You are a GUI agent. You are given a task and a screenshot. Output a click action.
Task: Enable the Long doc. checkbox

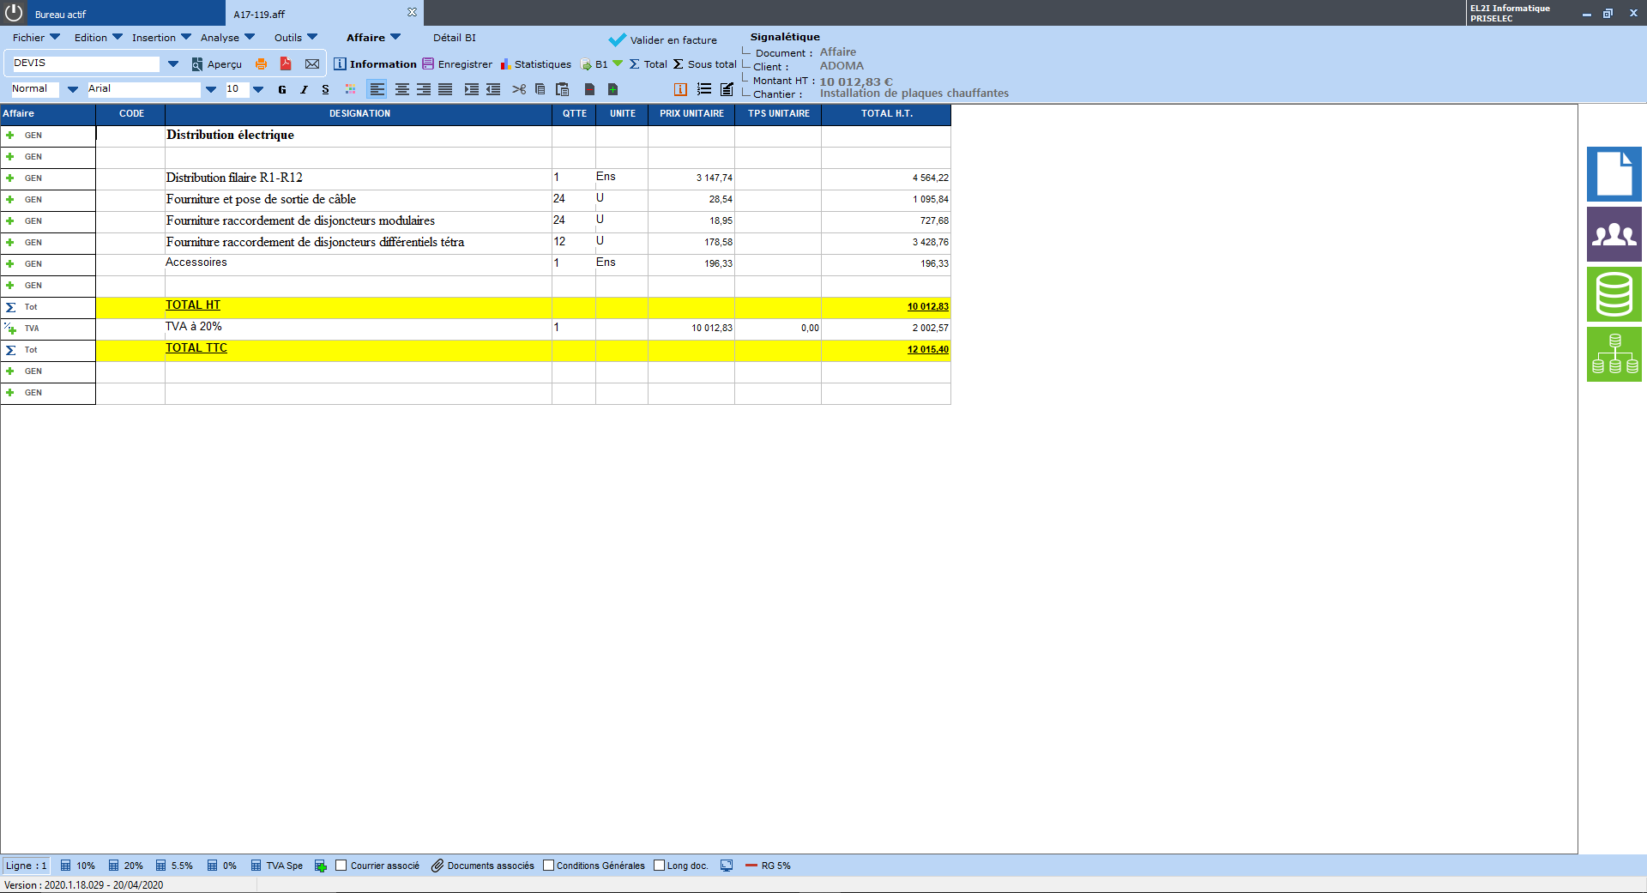pyautogui.click(x=659, y=866)
